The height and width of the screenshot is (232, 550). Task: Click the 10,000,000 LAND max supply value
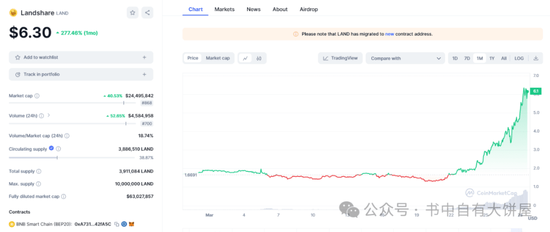coord(134,184)
